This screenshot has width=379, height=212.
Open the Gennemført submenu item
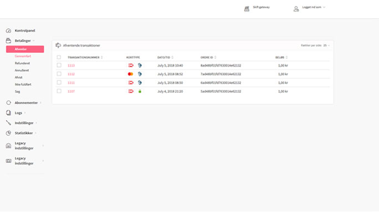pyautogui.click(x=23, y=56)
